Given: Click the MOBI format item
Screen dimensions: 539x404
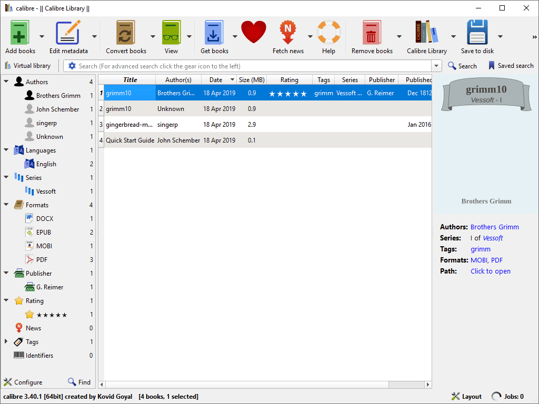Looking at the screenshot, I should [x=44, y=246].
